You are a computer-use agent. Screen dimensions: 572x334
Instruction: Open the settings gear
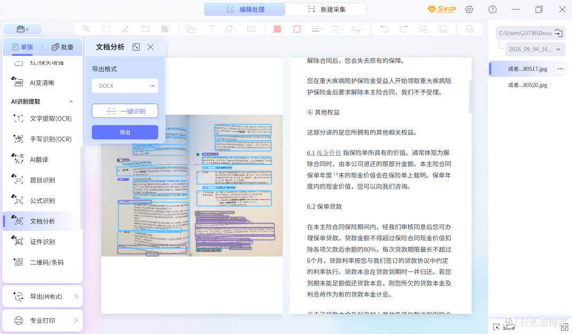(469, 10)
